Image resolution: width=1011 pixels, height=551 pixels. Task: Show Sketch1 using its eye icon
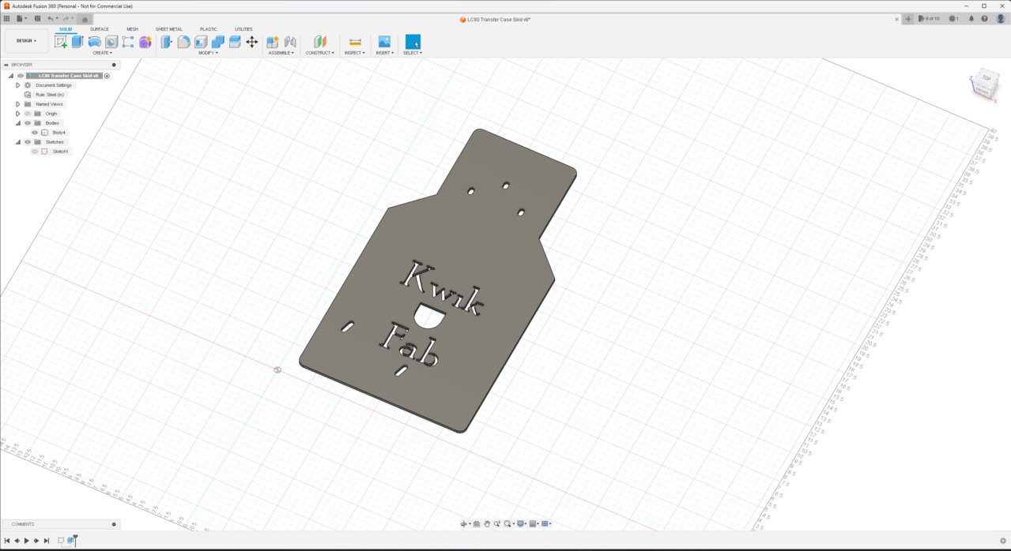(x=35, y=152)
